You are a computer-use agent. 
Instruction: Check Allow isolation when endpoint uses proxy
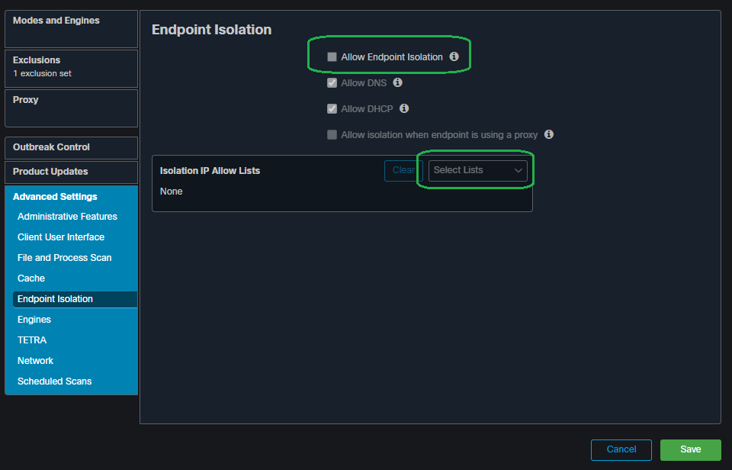click(x=332, y=135)
